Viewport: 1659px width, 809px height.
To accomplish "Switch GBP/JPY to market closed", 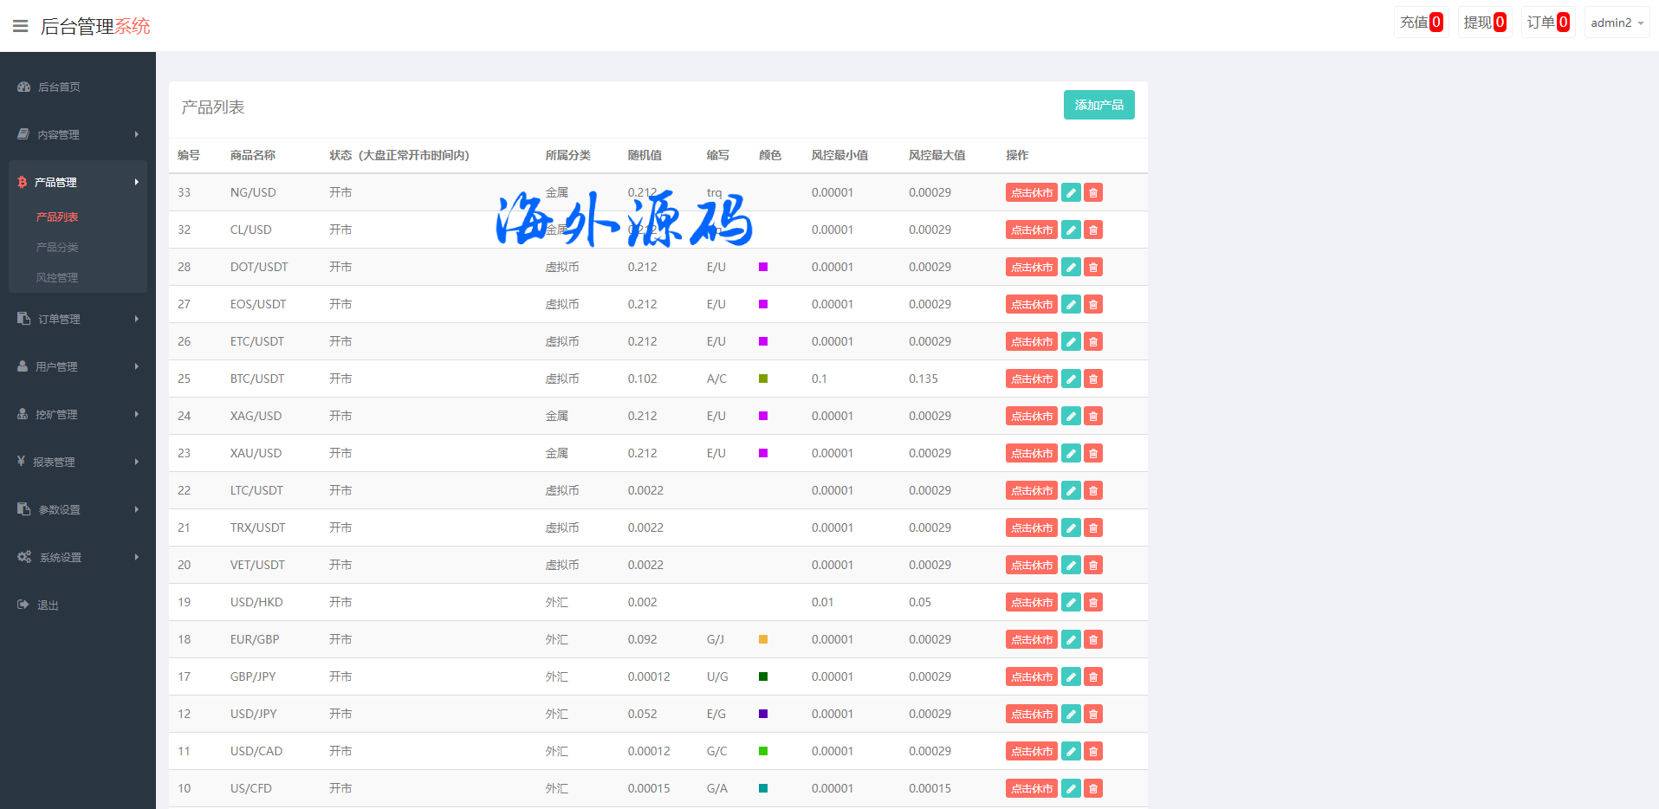I will [x=1031, y=676].
